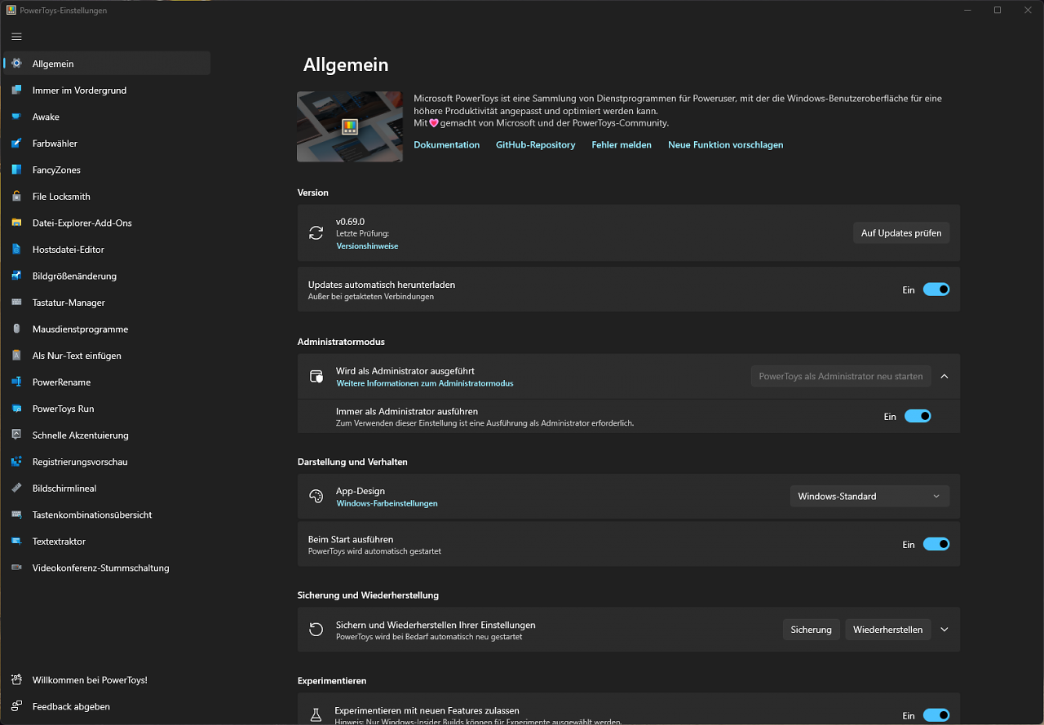Click the Sicherung button
Screen dimensions: 1044x725
811,630
